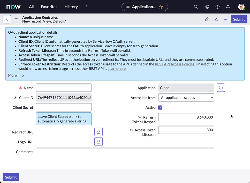Favorite the page with star icon

pyautogui.click(x=161, y=7)
